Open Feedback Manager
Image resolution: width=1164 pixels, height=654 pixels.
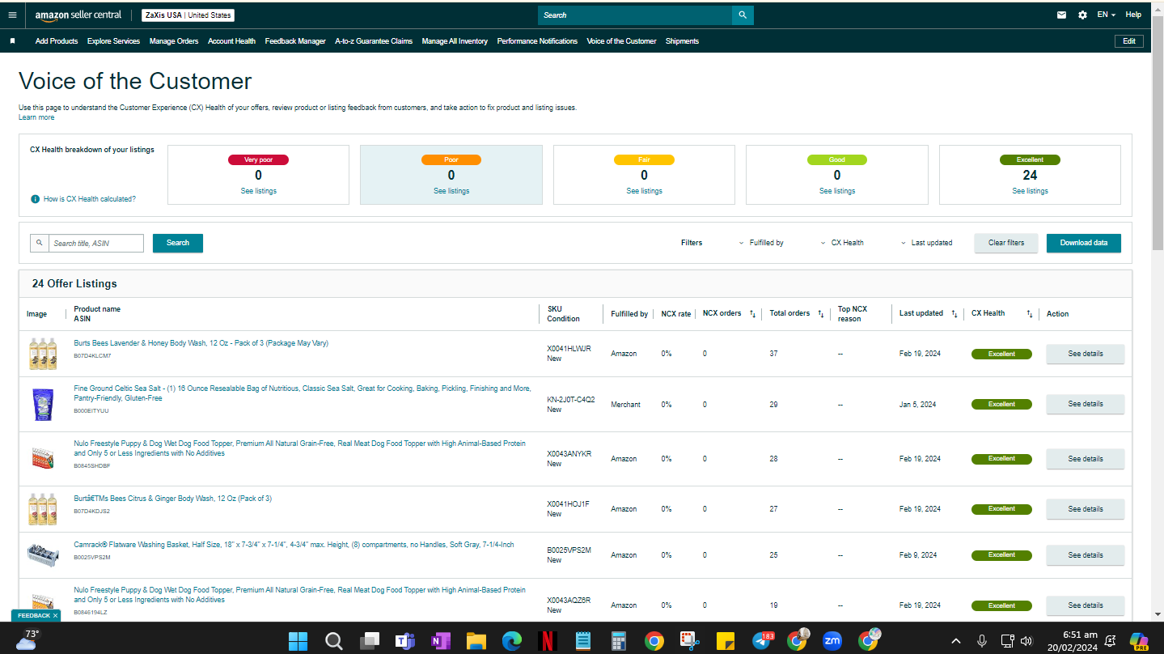tap(295, 41)
